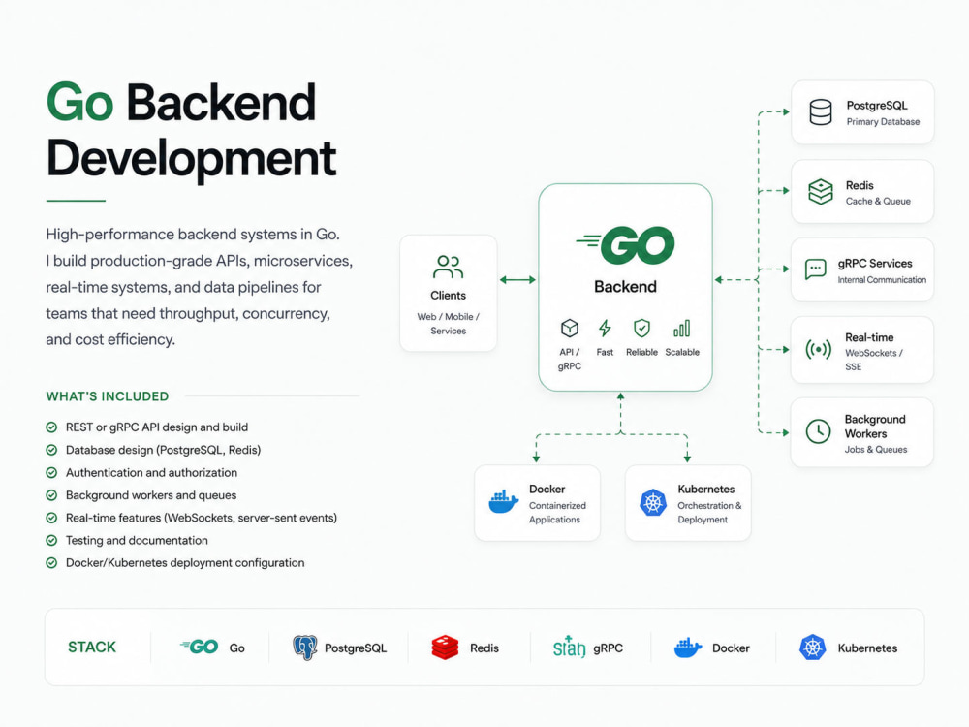This screenshot has width=969, height=727.
Task: Click 'Background workers and queues' list text
Action: click(x=151, y=495)
